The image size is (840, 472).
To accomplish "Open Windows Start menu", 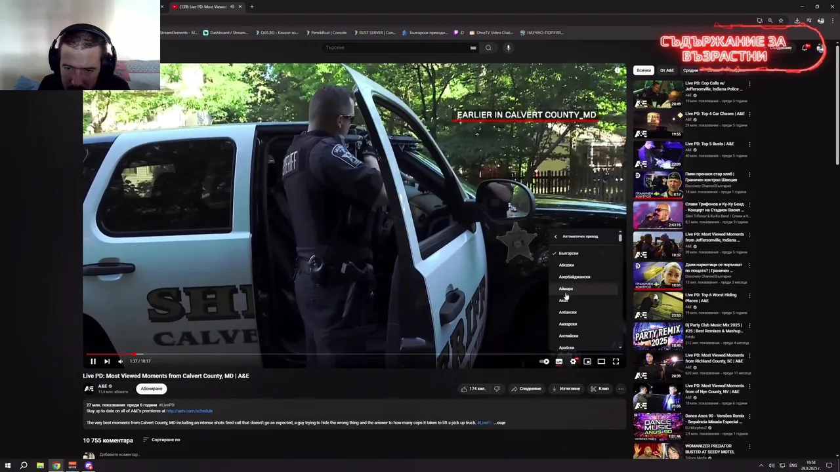I will pos(7,465).
